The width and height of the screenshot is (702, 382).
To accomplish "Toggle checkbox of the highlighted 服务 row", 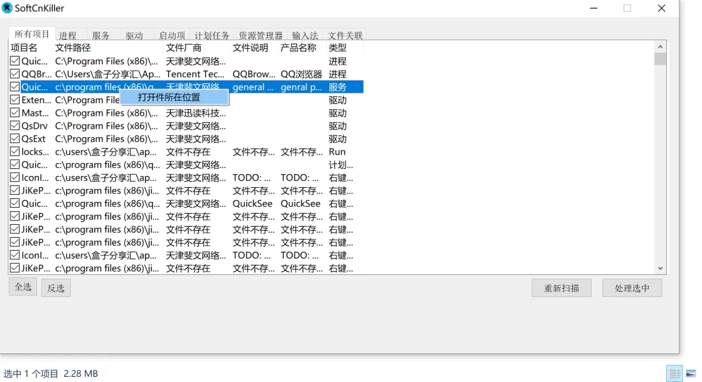I will (x=15, y=87).
